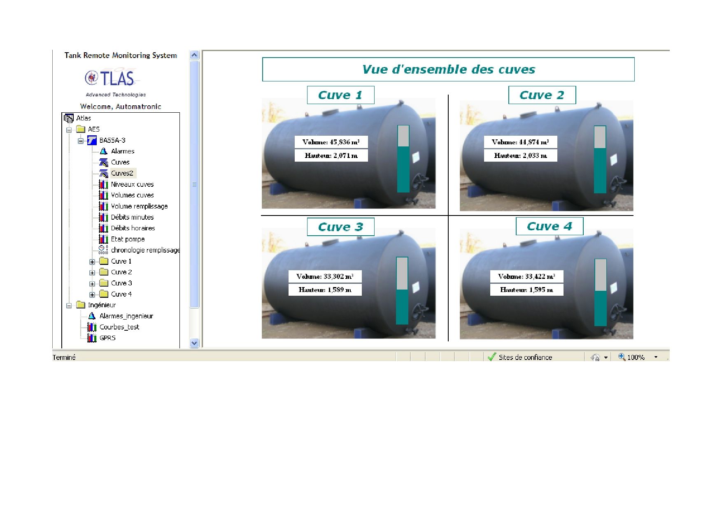Click the green checkmark Sites de confiance icon

(491, 357)
